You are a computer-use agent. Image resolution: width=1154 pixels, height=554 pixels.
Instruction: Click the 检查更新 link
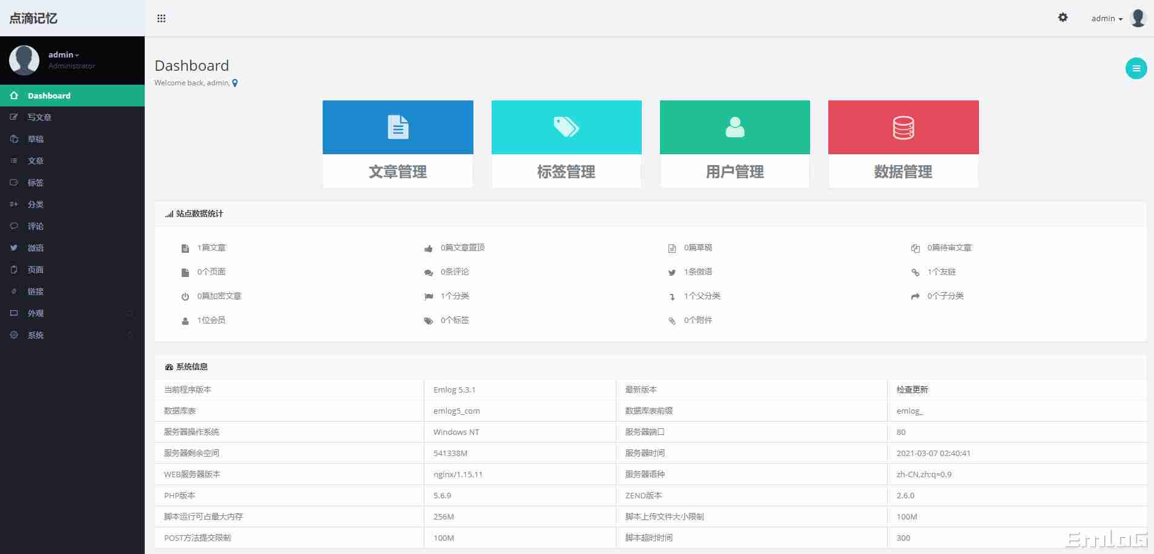click(912, 389)
